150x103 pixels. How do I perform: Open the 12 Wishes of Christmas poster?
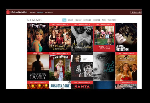(x=60, y=37)
